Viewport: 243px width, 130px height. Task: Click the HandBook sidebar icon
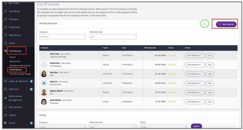tap(6, 11)
